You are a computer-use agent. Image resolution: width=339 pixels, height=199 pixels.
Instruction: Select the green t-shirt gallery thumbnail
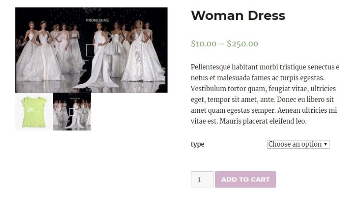click(x=34, y=112)
